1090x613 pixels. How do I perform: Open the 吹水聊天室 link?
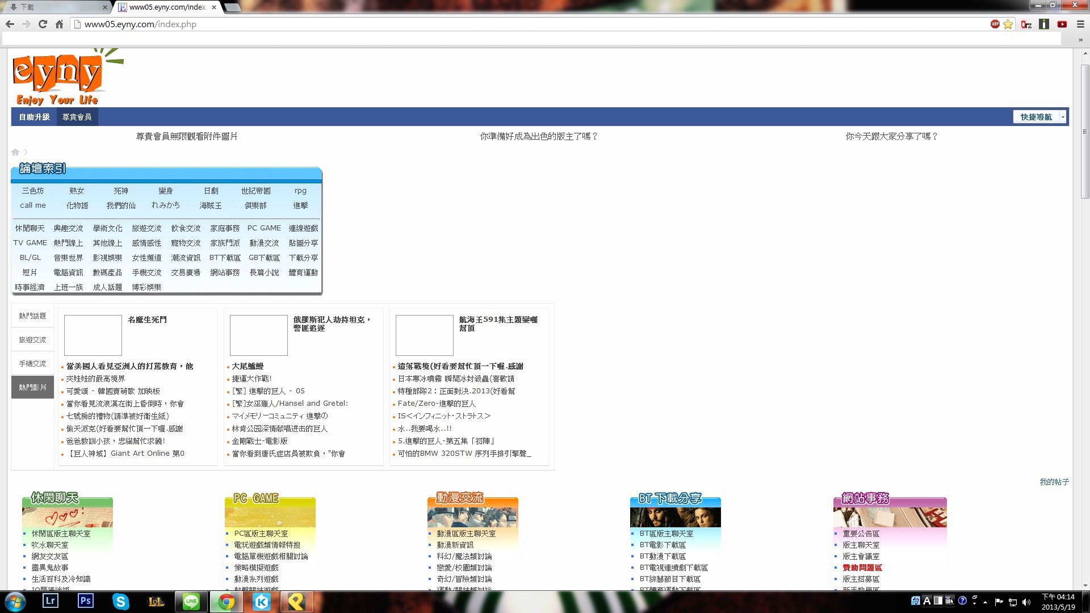coord(50,545)
